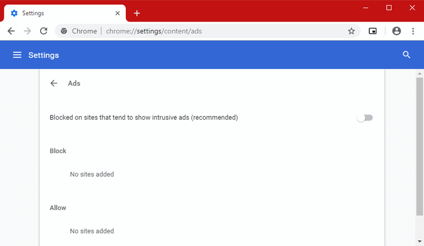Expand the Settings hamburger main menu
Viewport: 424px width, 246px height.
pos(17,55)
